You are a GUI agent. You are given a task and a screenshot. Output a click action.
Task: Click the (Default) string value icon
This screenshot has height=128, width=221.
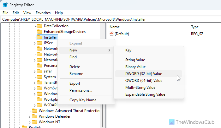[111, 34]
